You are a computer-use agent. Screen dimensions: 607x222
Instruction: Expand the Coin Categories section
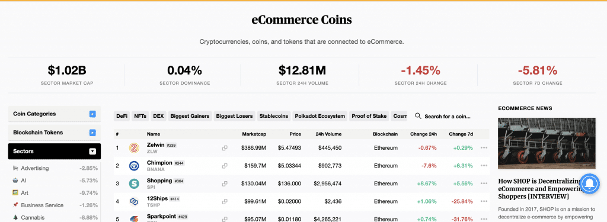click(92, 114)
